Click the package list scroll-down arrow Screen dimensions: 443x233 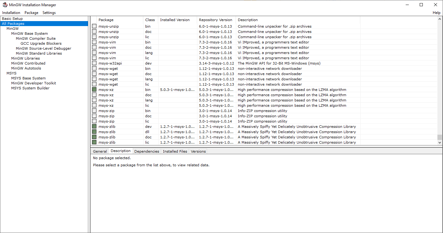coord(440,142)
